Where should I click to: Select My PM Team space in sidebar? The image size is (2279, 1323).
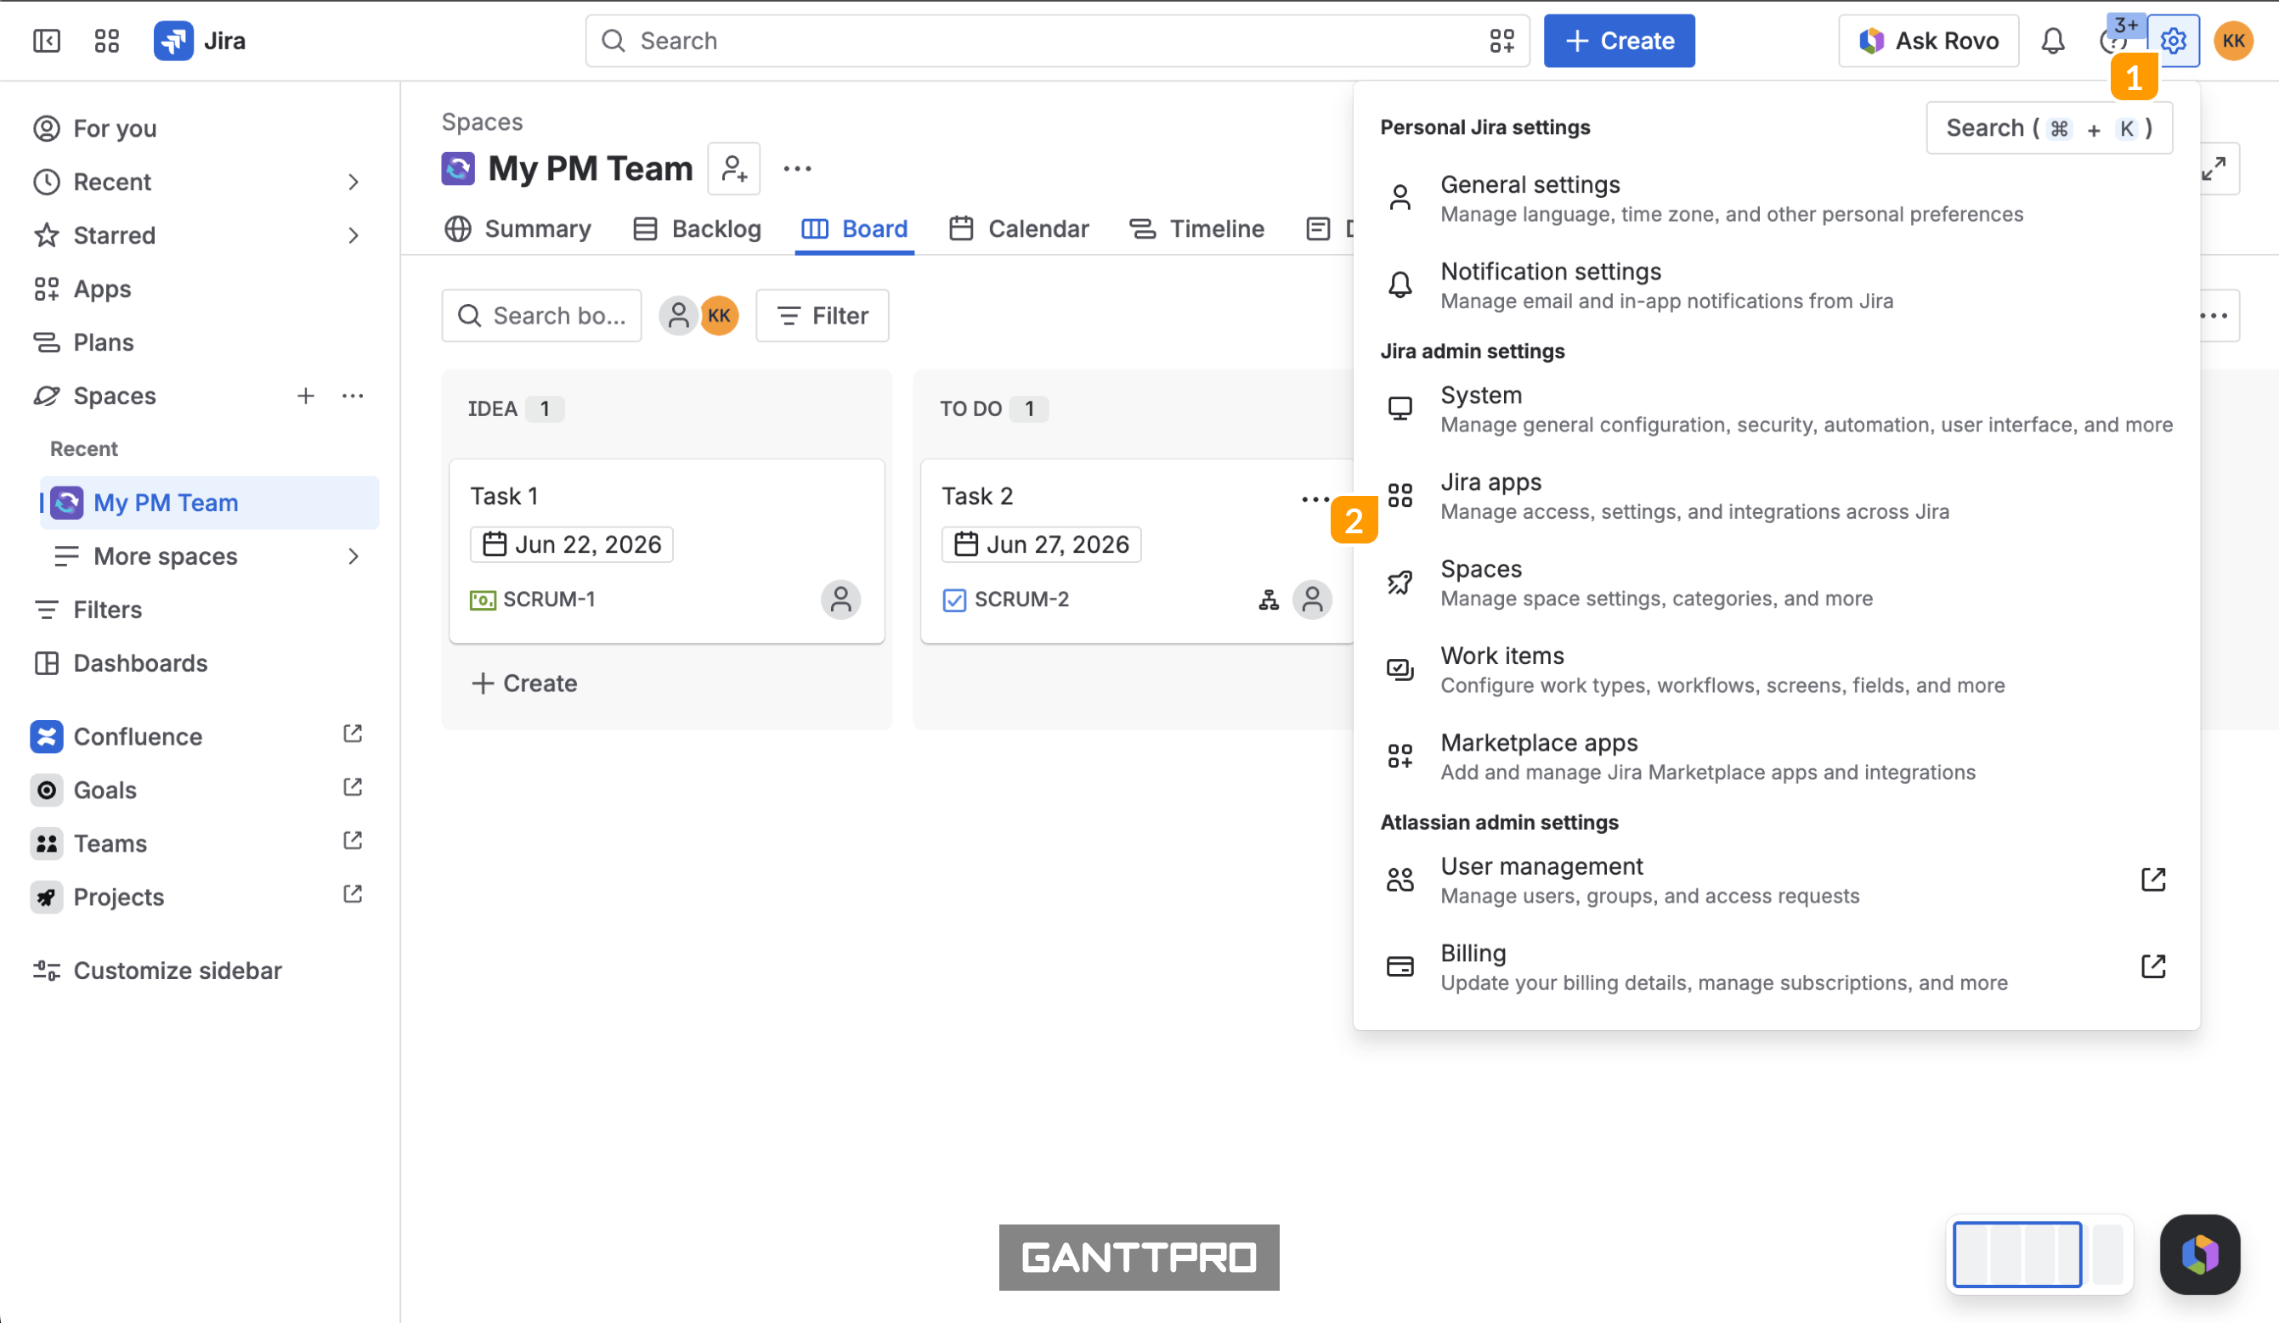210,503
